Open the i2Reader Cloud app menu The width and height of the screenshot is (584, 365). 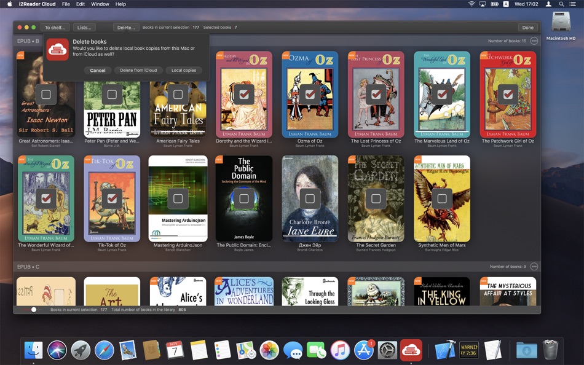[x=37, y=4]
